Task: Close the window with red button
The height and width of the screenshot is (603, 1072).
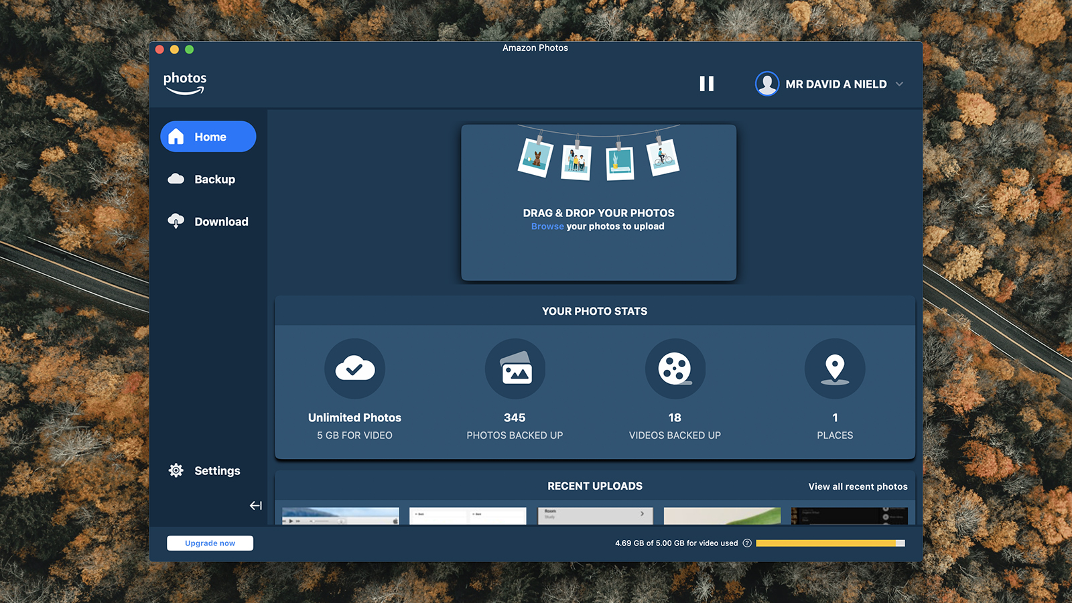Action: (x=159, y=50)
